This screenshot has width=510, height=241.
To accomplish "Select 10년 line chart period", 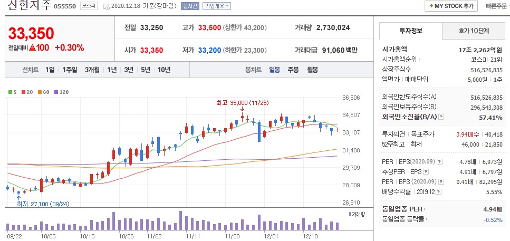I will [164, 70].
